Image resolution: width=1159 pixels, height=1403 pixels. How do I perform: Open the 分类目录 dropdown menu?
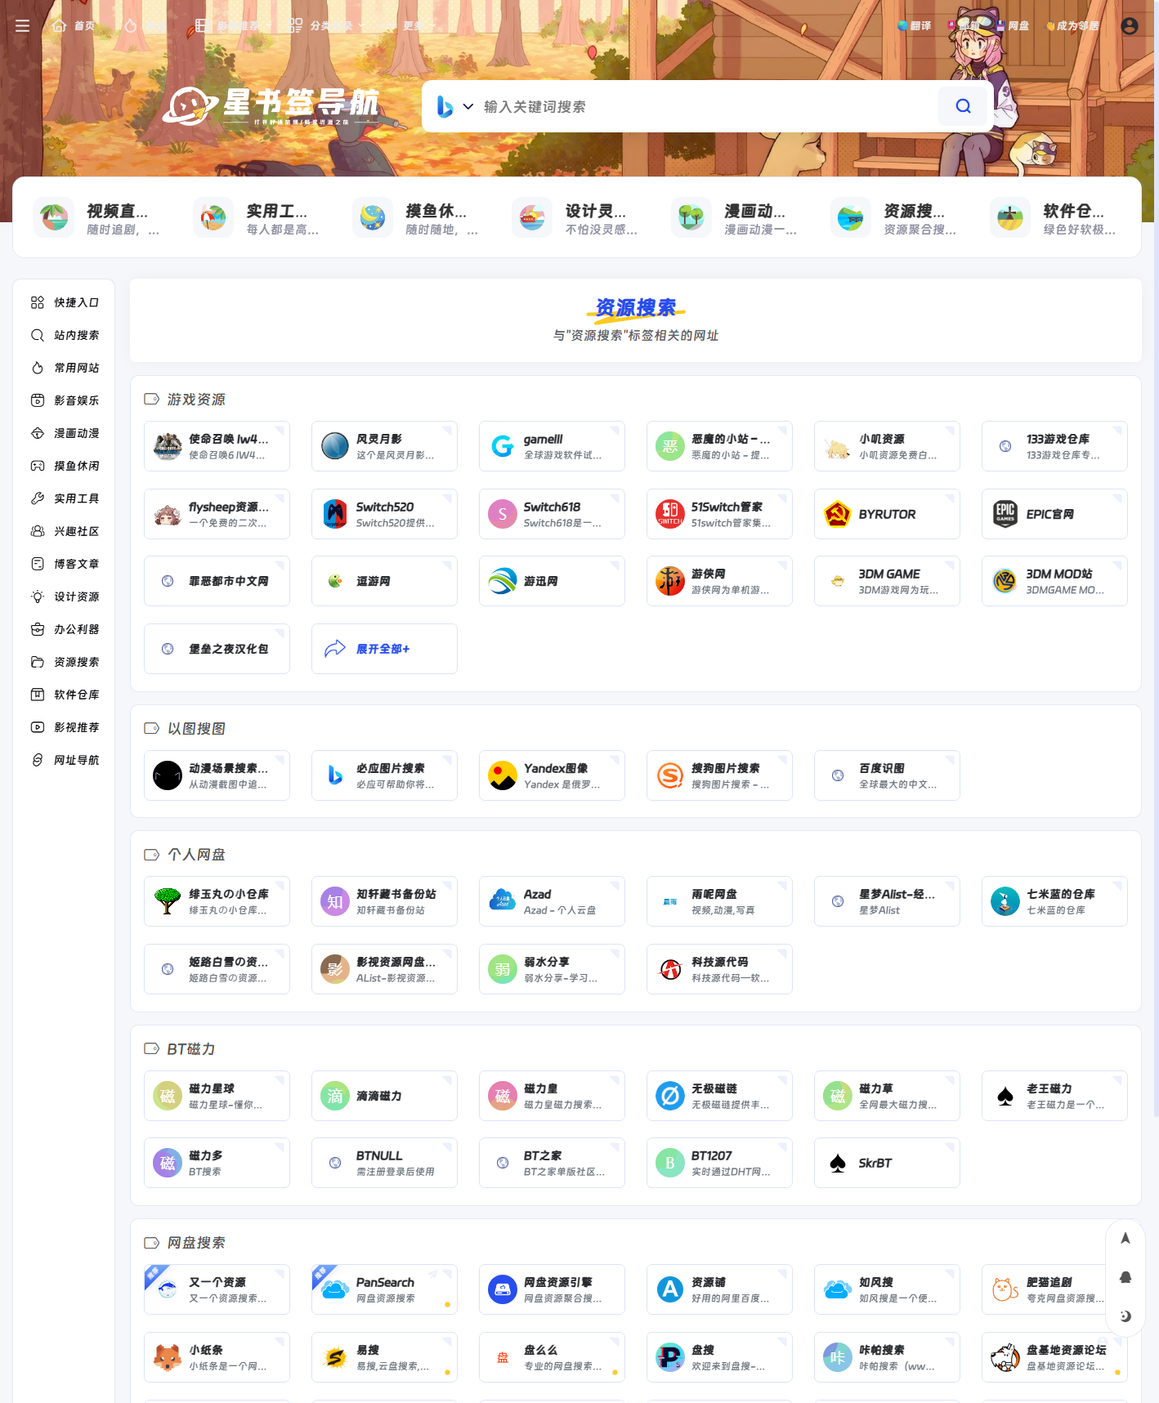pyautogui.click(x=328, y=26)
